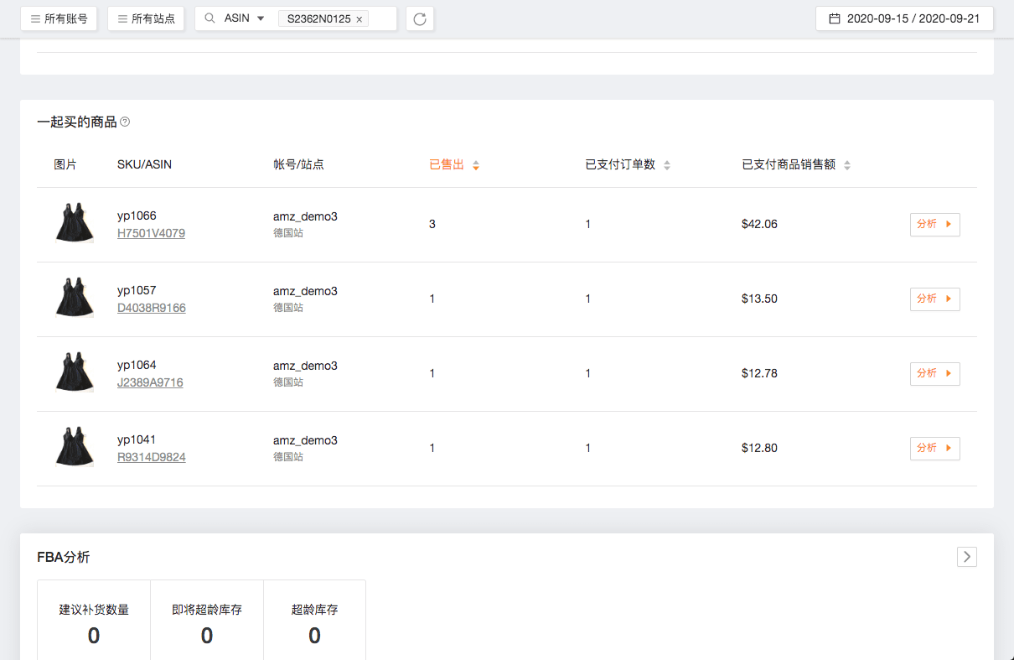The image size is (1014, 660).
Task: Click the yp1064 product thumbnail
Action: pyautogui.click(x=74, y=373)
